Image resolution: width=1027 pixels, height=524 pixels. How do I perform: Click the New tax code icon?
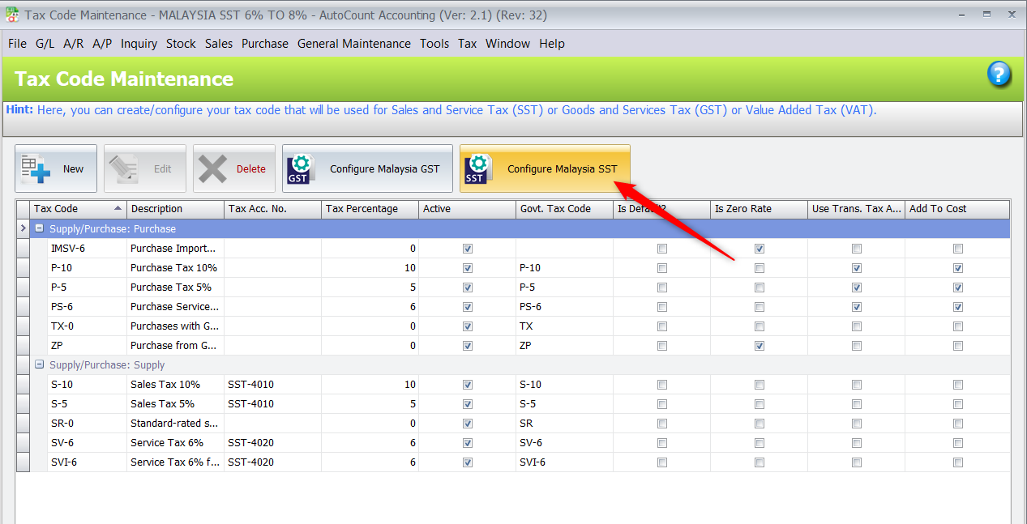tap(36, 168)
